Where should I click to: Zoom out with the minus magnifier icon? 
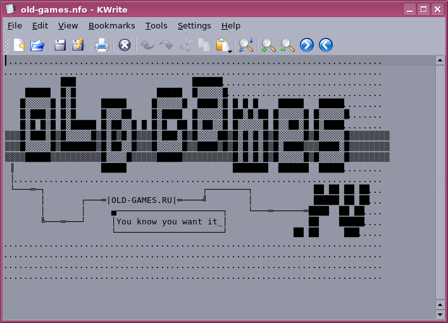pyautogui.click(x=287, y=45)
